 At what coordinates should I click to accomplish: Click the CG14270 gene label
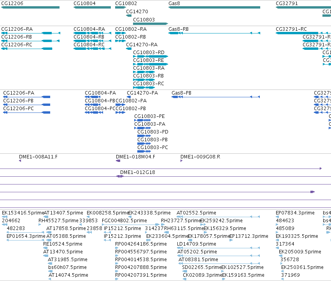click(x=137, y=12)
